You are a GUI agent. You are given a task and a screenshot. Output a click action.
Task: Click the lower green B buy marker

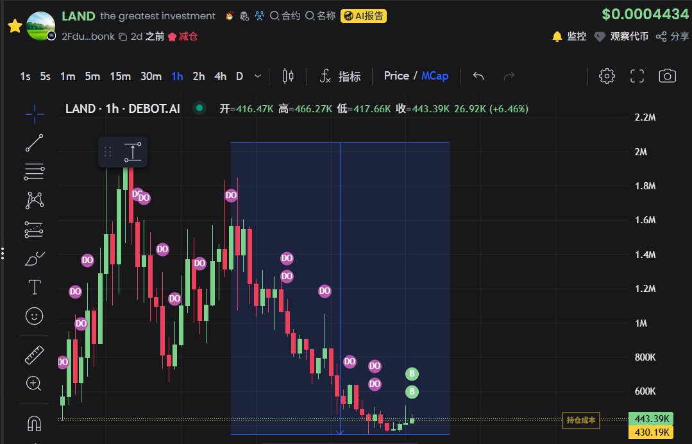tap(412, 391)
